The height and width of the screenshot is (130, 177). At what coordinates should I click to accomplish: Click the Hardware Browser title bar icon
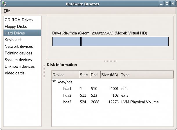4,3
